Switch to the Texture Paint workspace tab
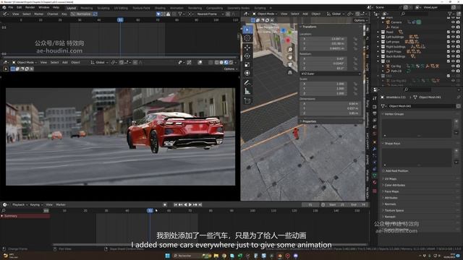463x260 pixels. point(141,8)
